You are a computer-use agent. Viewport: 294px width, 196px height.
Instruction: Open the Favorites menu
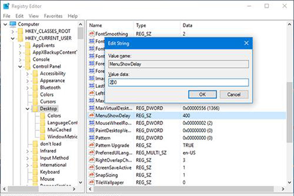coord(53,16)
